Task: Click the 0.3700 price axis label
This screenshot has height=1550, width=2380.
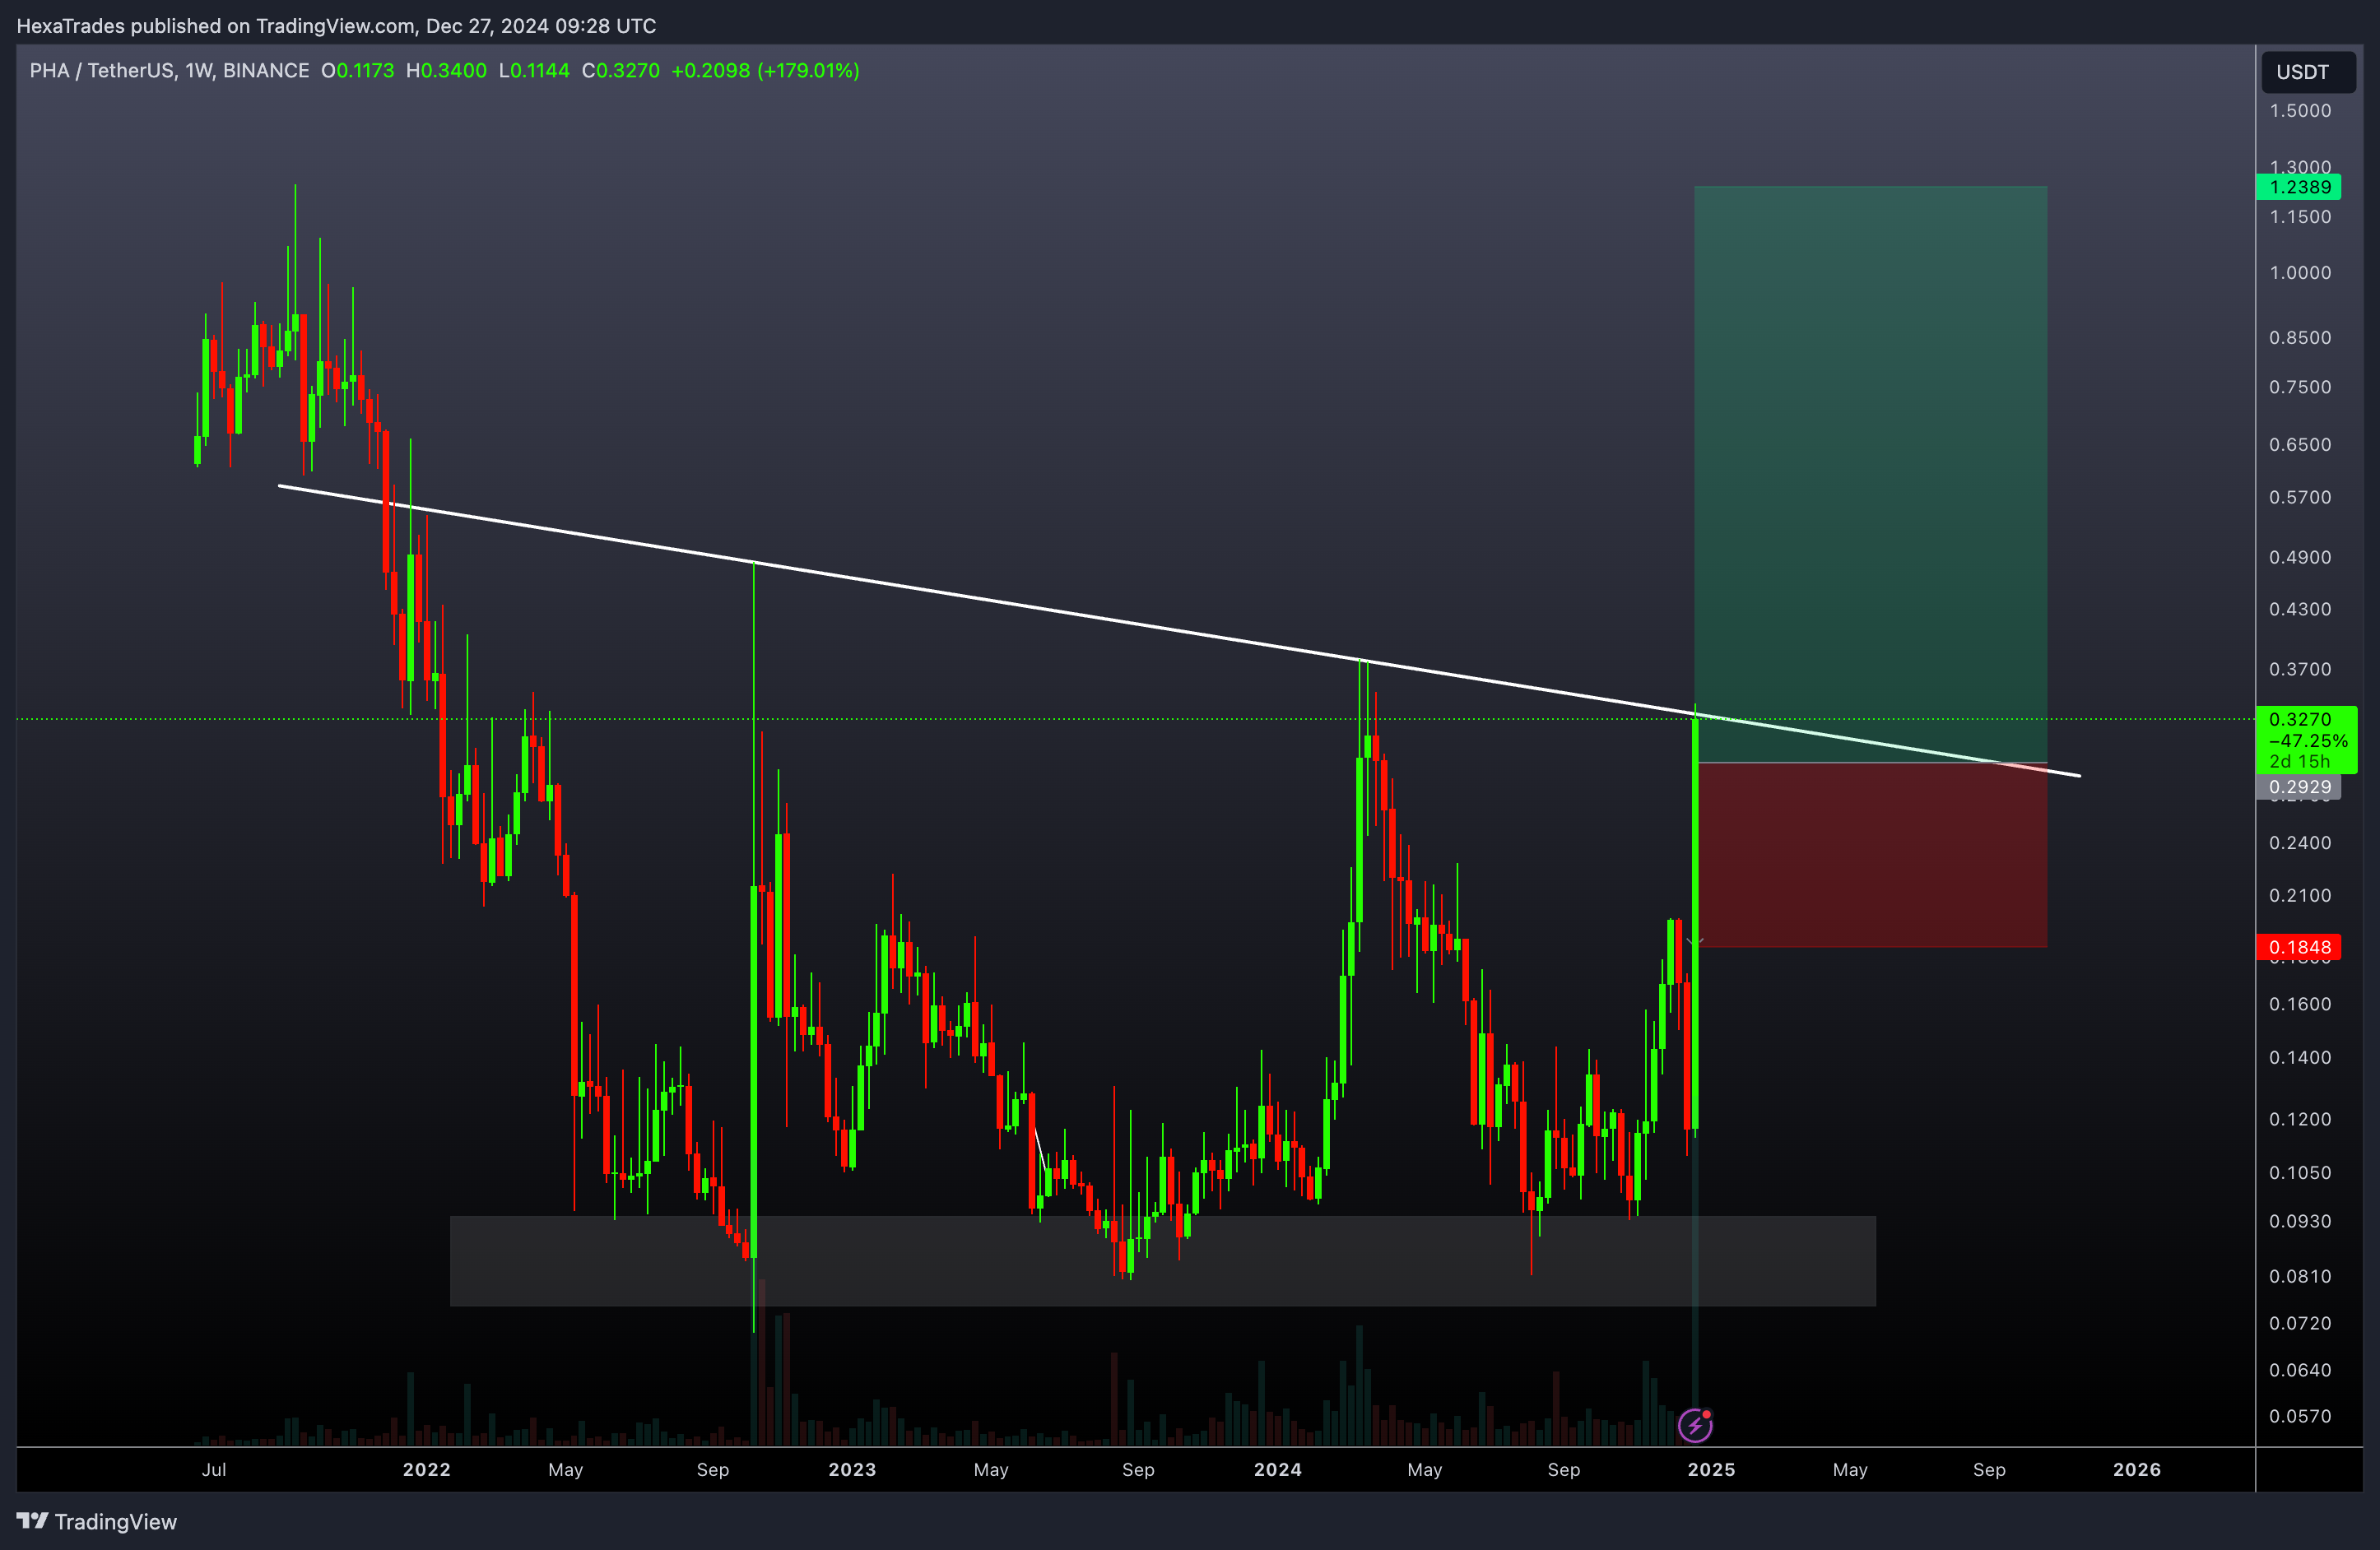Action: point(2300,670)
